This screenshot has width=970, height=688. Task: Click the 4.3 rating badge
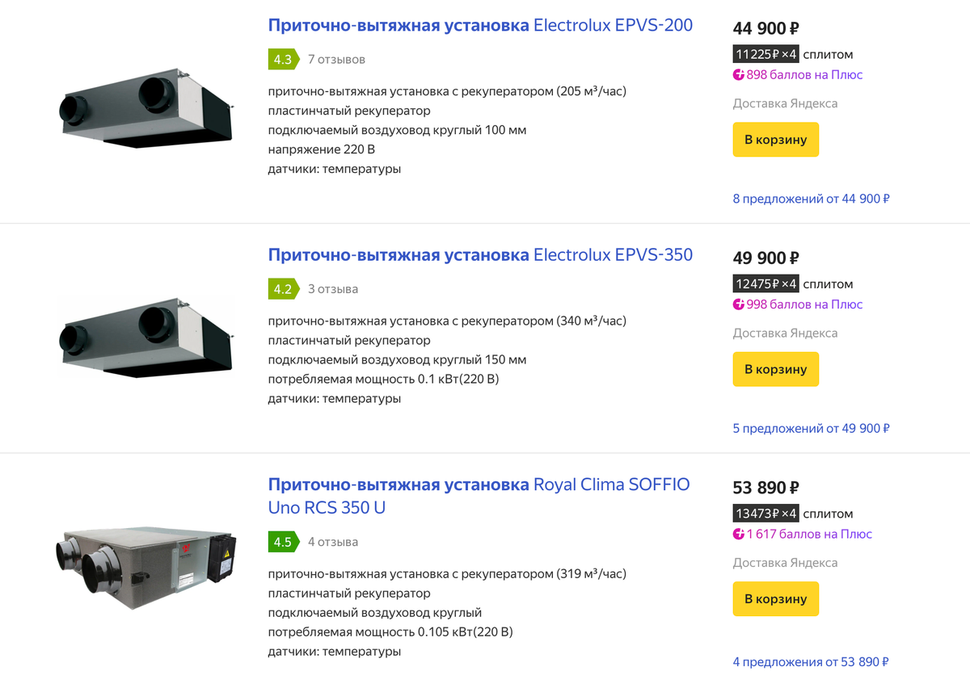tap(282, 60)
